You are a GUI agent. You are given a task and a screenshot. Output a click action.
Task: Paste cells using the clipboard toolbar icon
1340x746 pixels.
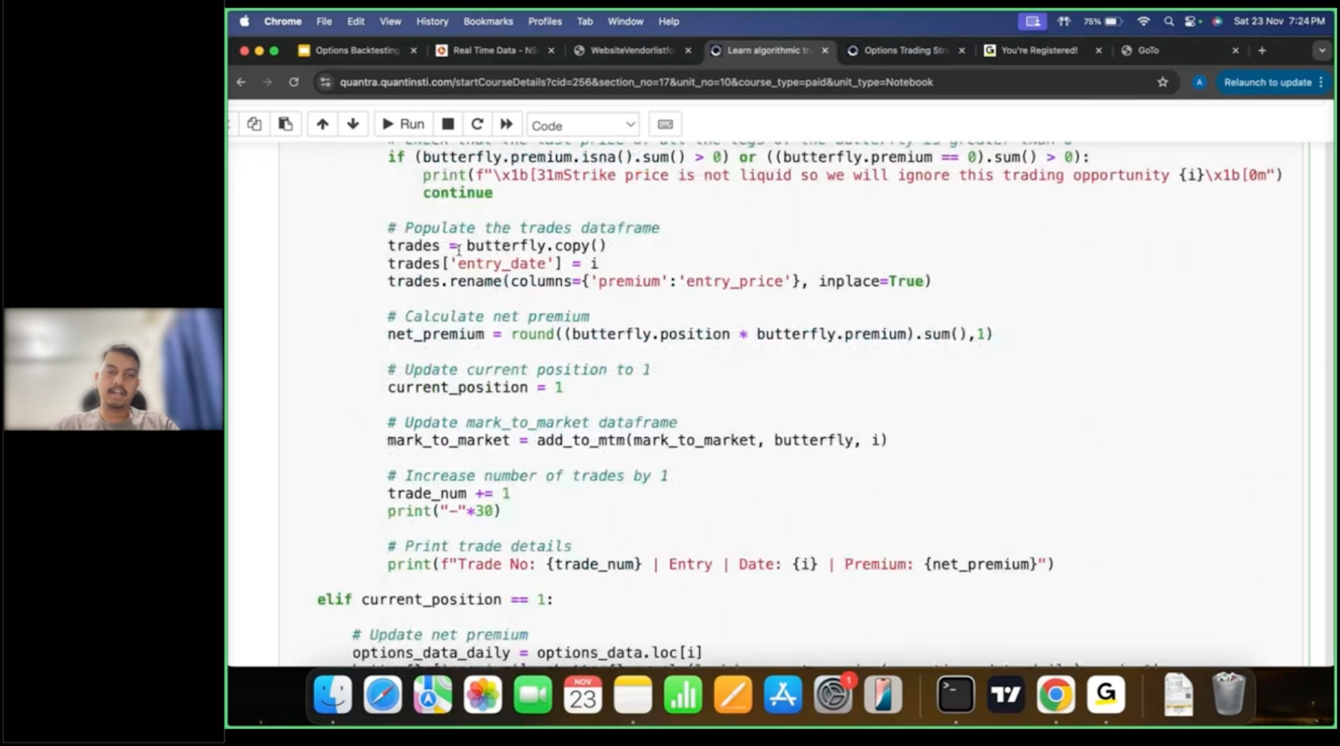(286, 124)
